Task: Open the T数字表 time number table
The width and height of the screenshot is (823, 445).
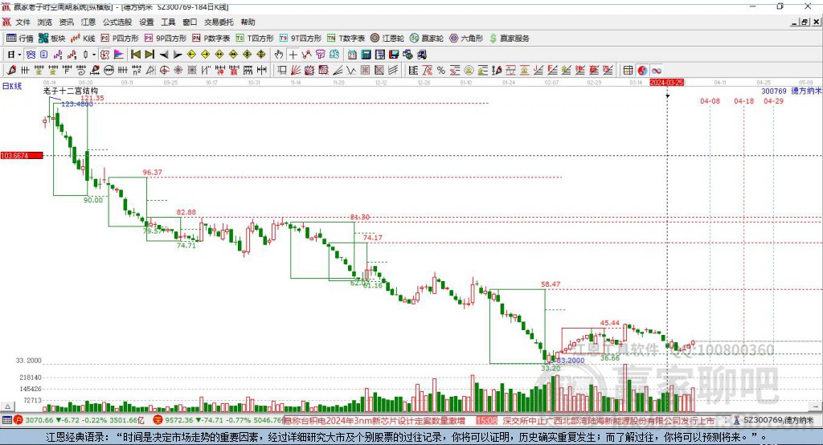Action: point(346,39)
